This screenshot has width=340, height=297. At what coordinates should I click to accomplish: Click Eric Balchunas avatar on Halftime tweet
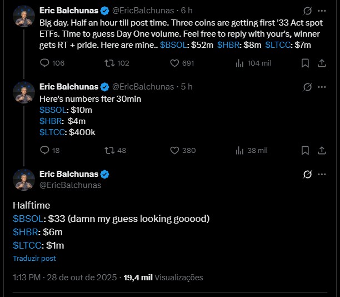tap(24, 180)
